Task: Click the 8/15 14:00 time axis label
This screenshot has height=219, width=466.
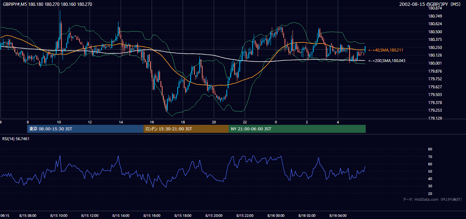Action: [x=121, y=216]
